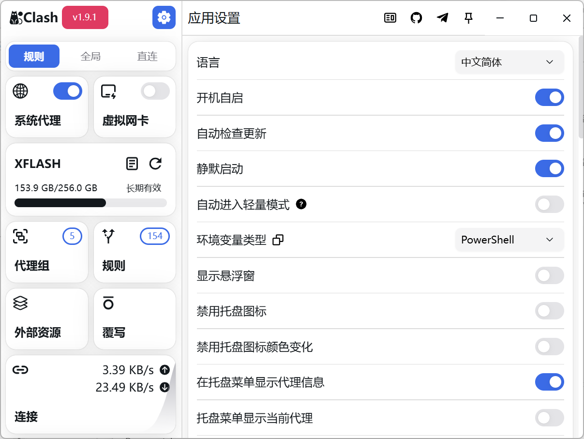Open the documentation icon in header

(390, 18)
